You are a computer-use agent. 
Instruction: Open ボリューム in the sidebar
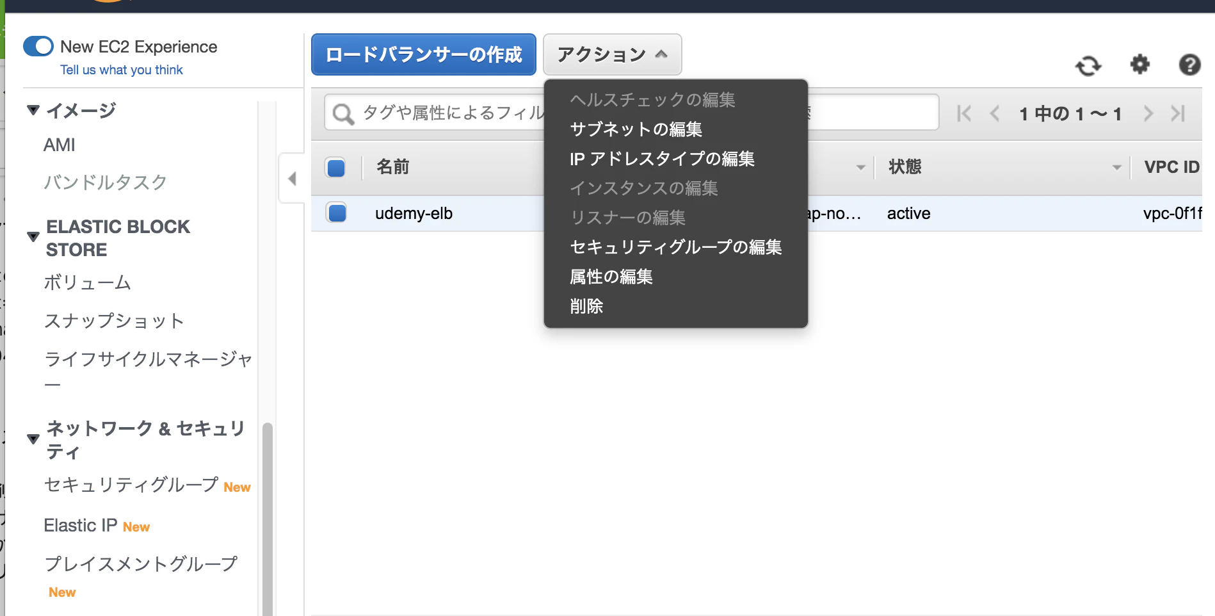click(88, 282)
